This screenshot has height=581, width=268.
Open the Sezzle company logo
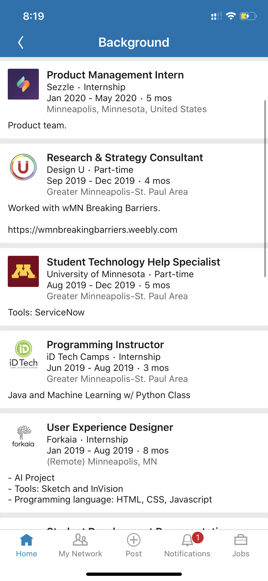(23, 84)
